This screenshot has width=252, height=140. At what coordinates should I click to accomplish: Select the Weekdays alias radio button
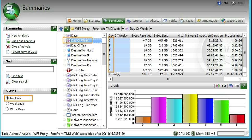pos(7,104)
